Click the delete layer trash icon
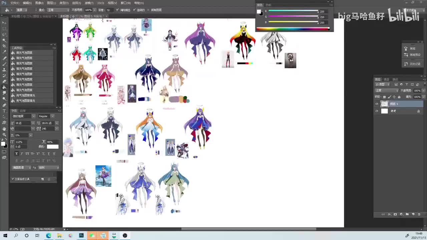427x240 pixels. point(419,214)
